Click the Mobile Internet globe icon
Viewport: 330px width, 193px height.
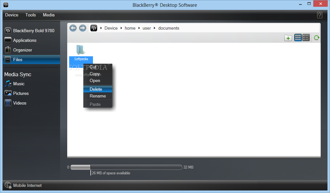pos(8,185)
